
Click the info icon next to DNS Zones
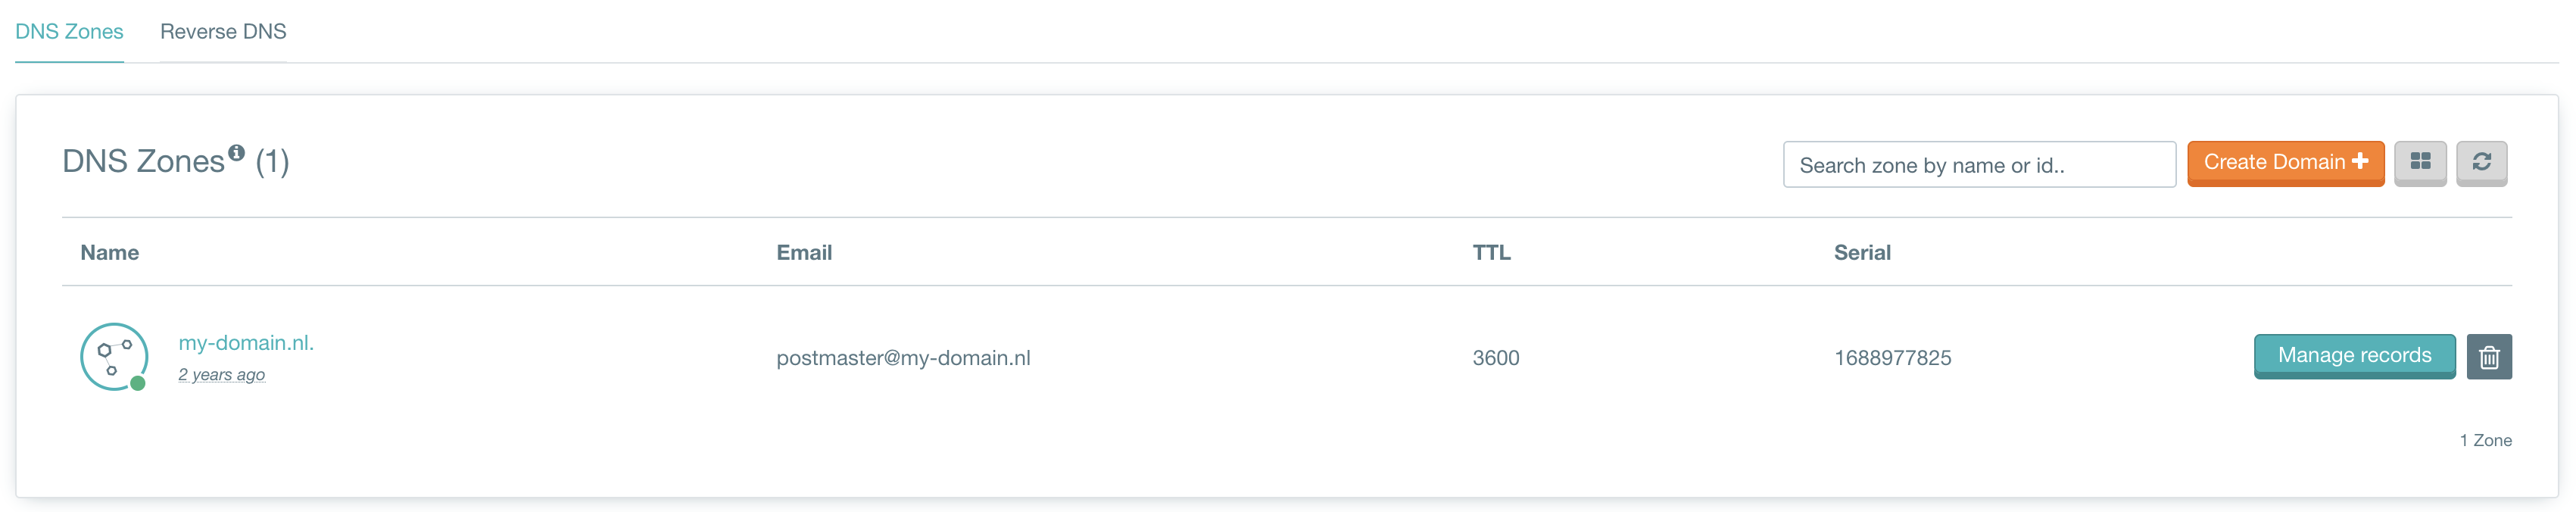(x=236, y=152)
